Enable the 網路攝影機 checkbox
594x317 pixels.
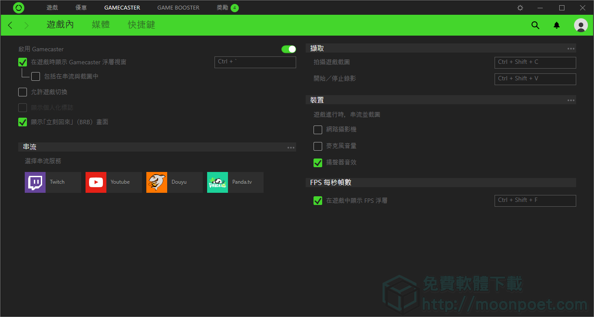[318, 129]
